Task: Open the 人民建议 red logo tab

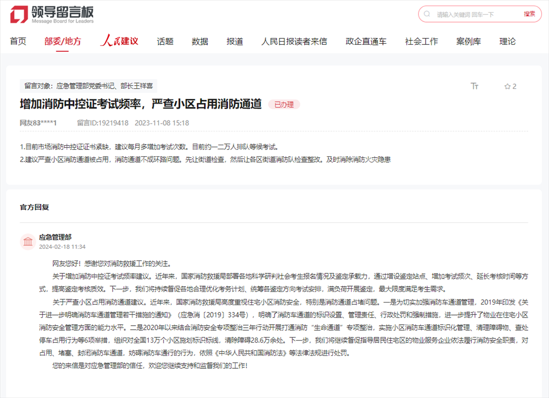Action: pyautogui.click(x=119, y=42)
